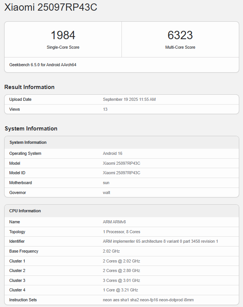Screen dimensions: 243x307
Task: Click the Motherboard value sun
Action: tap(106, 183)
